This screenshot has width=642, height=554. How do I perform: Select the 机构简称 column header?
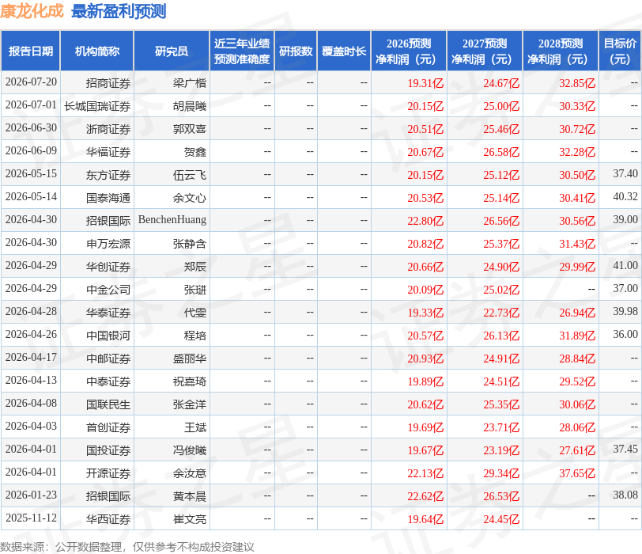[97, 51]
